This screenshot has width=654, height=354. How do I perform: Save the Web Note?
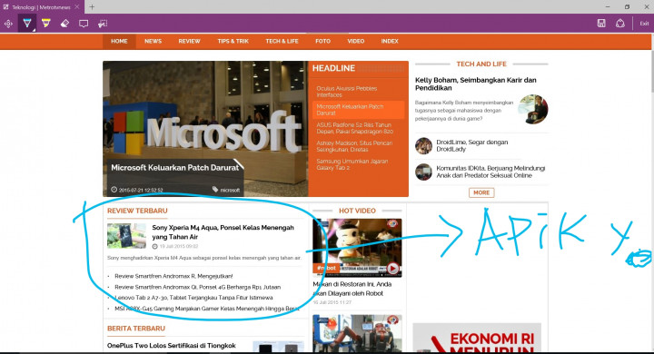tap(601, 24)
